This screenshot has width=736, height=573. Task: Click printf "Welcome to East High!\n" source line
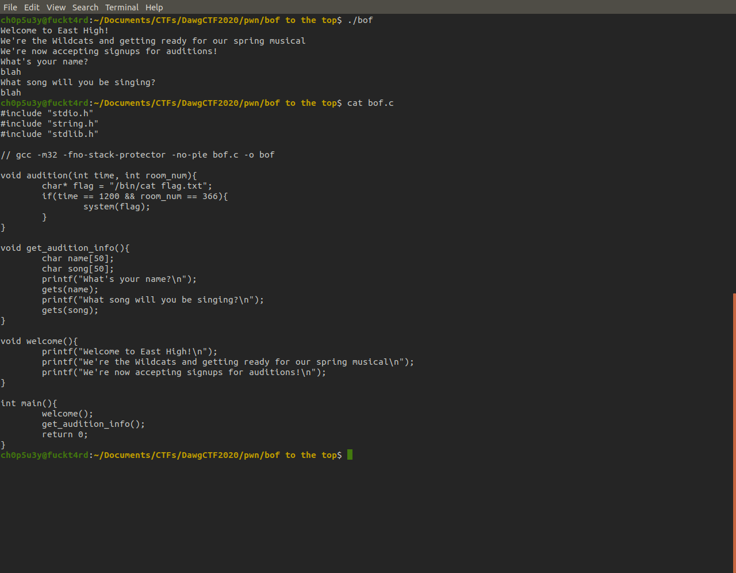[x=129, y=352]
